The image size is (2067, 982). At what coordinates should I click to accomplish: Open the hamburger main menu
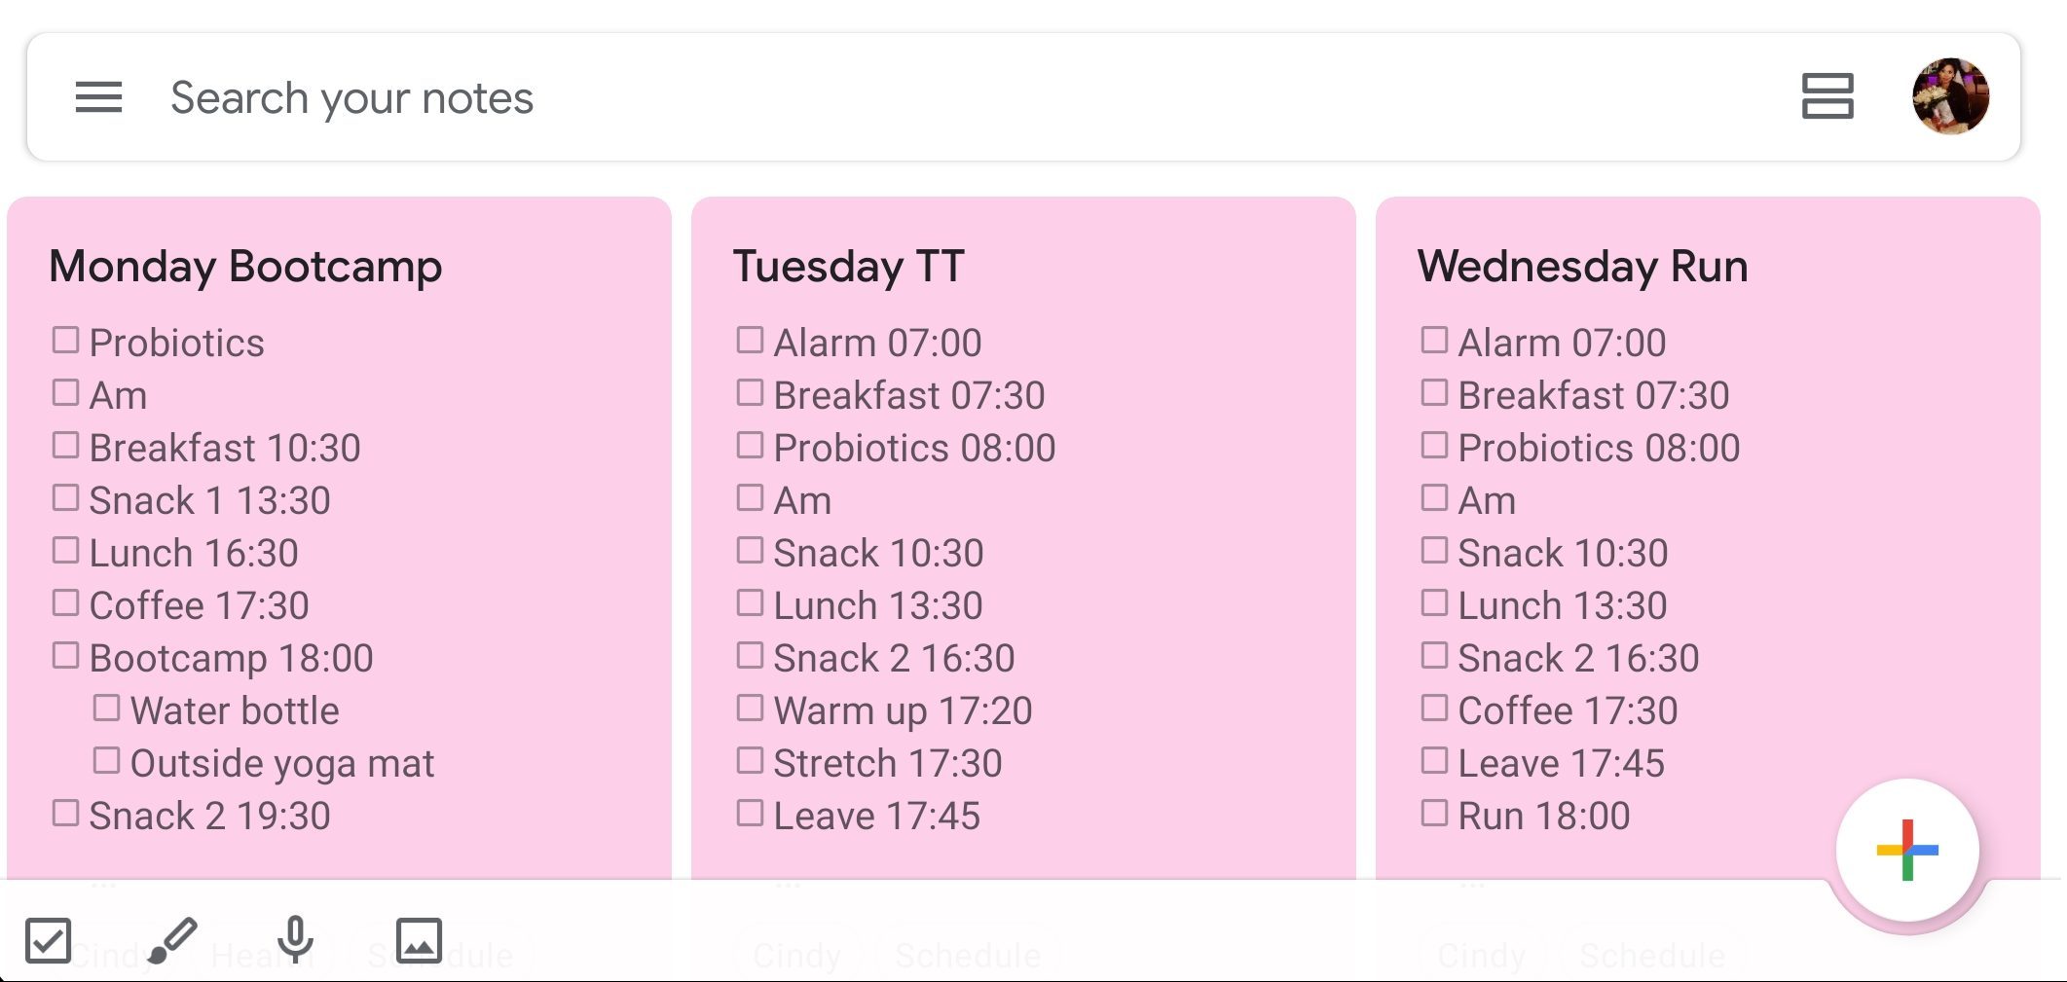pos(98,97)
